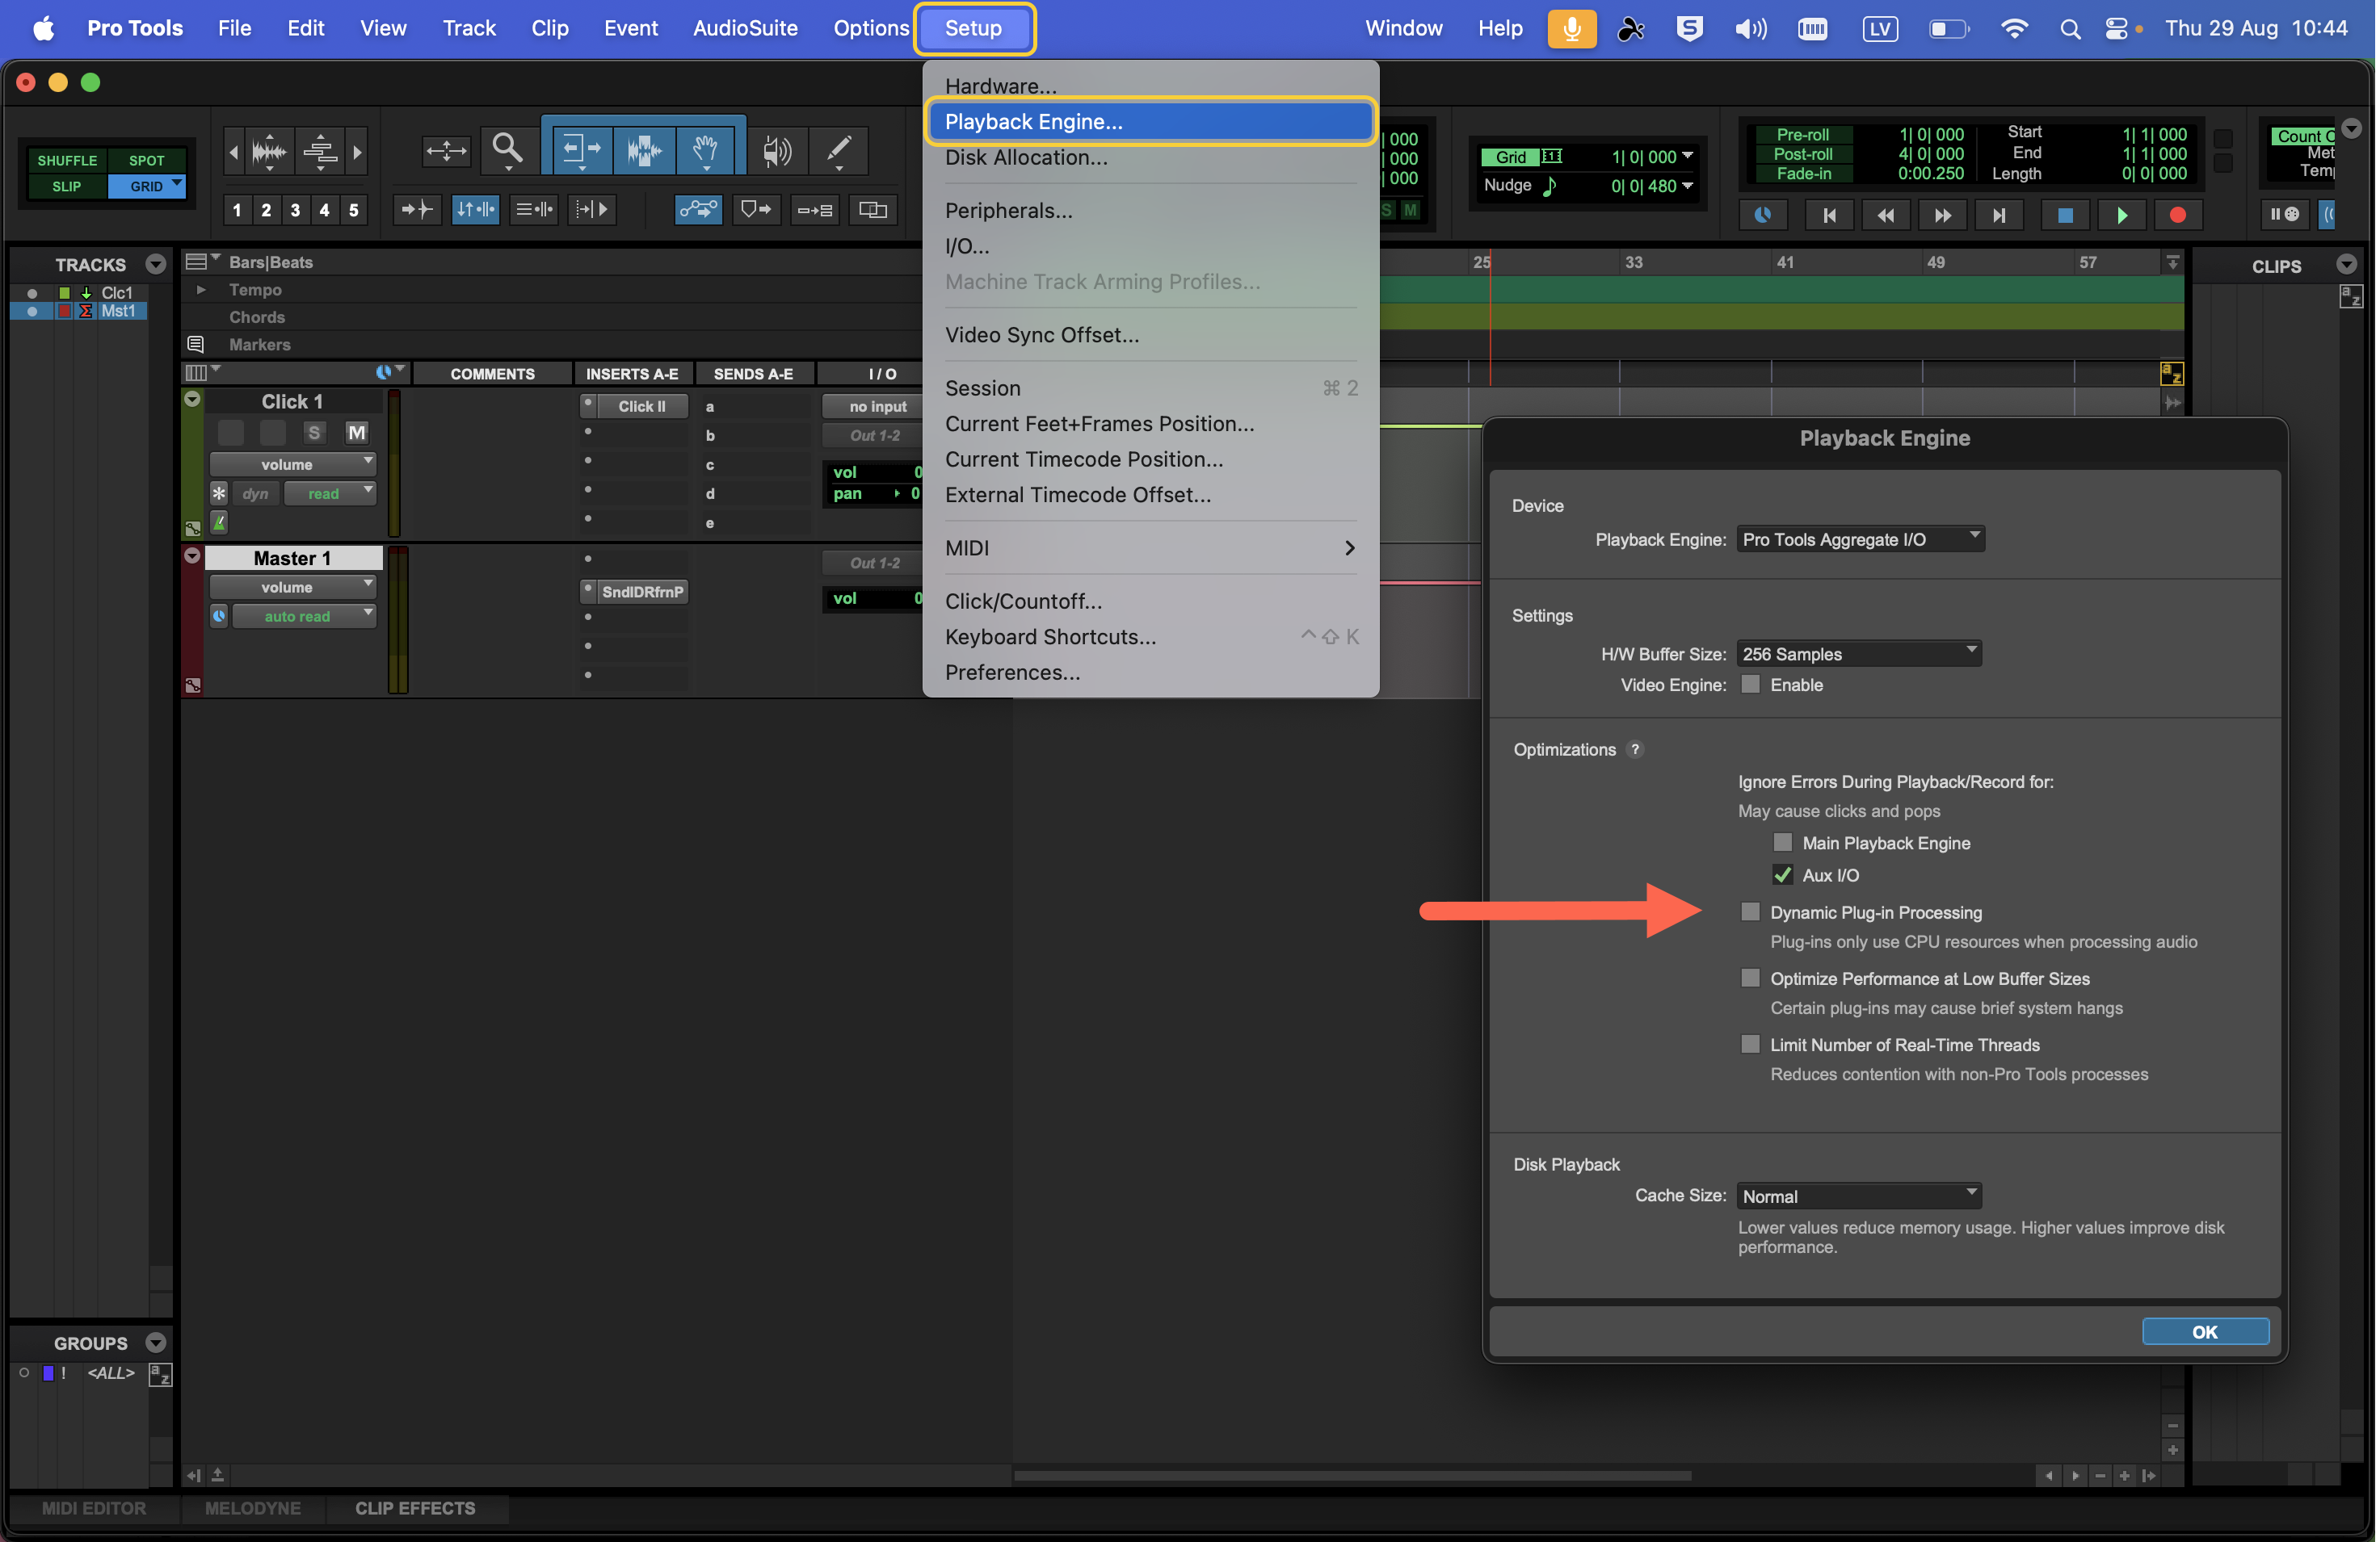Click the volume icon in menu bar
This screenshot has width=2380, height=1542.
(1749, 28)
